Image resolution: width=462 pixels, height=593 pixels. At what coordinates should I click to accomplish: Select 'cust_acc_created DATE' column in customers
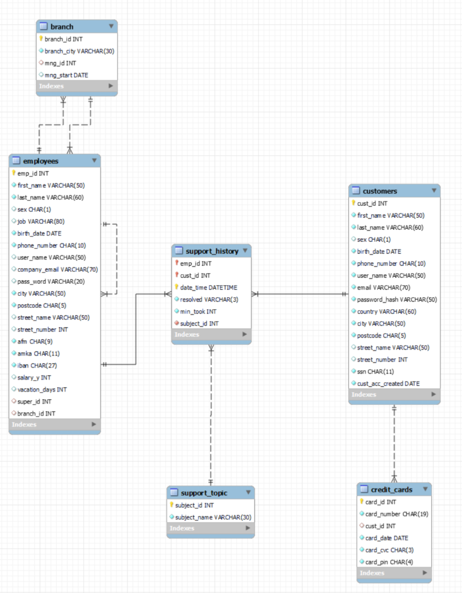pyautogui.click(x=394, y=383)
